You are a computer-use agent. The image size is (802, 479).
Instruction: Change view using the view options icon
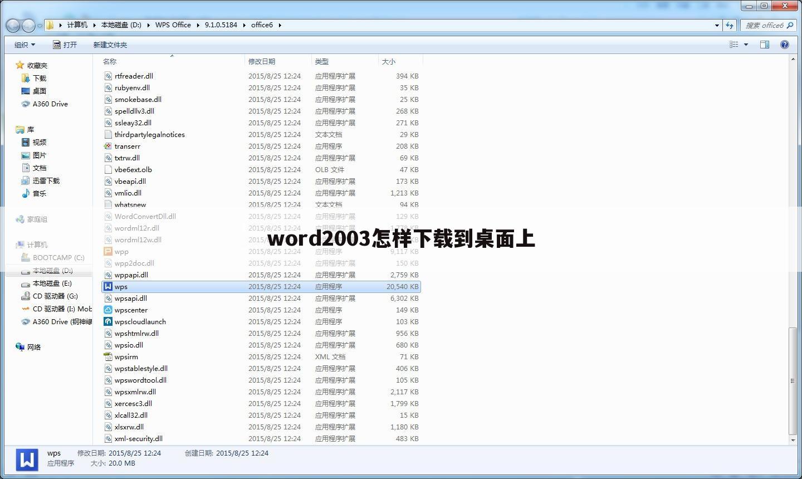coord(734,45)
